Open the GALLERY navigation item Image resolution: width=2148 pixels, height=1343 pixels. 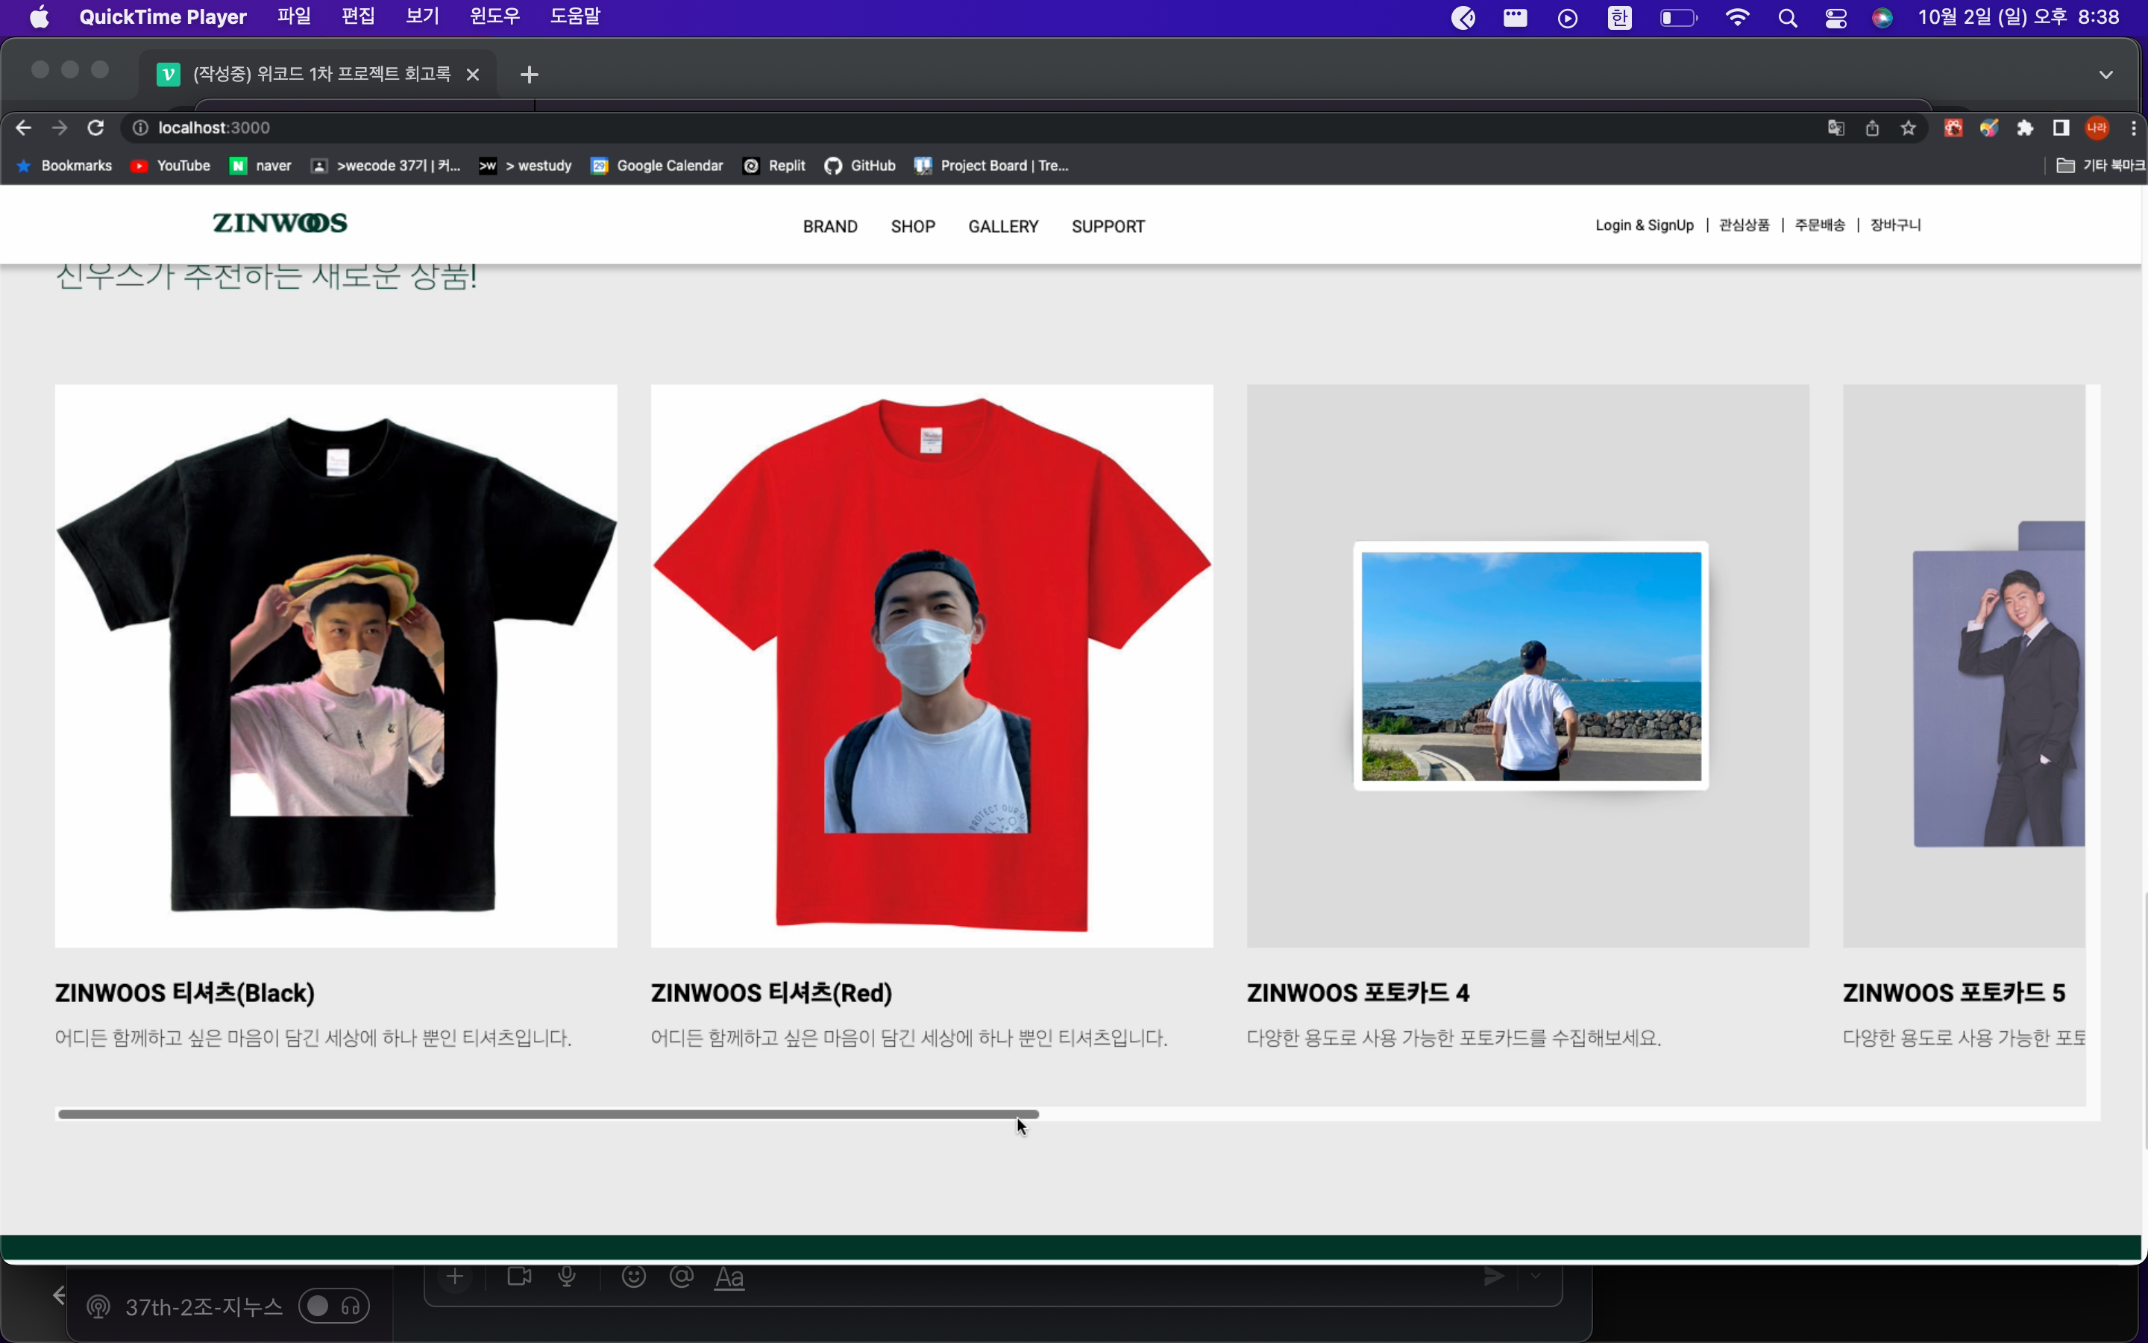point(1003,227)
